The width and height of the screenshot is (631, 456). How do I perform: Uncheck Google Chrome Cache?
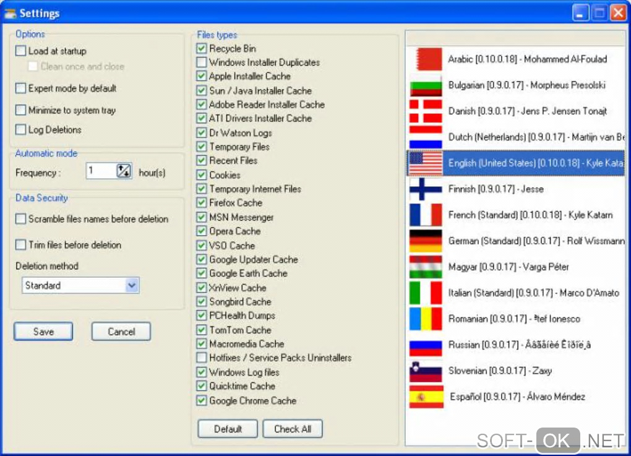click(202, 400)
